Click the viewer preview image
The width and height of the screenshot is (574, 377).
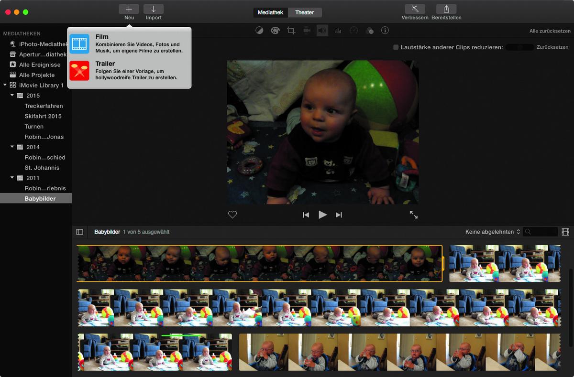pyautogui.click(x=322, y=132)
